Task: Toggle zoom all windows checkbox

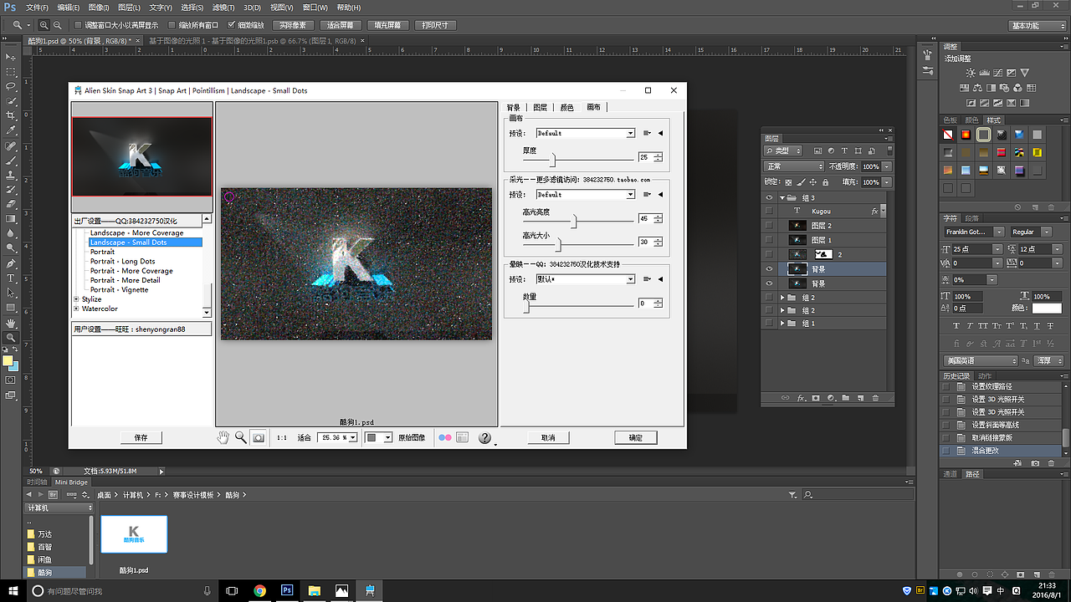Action: pos(172,25)
